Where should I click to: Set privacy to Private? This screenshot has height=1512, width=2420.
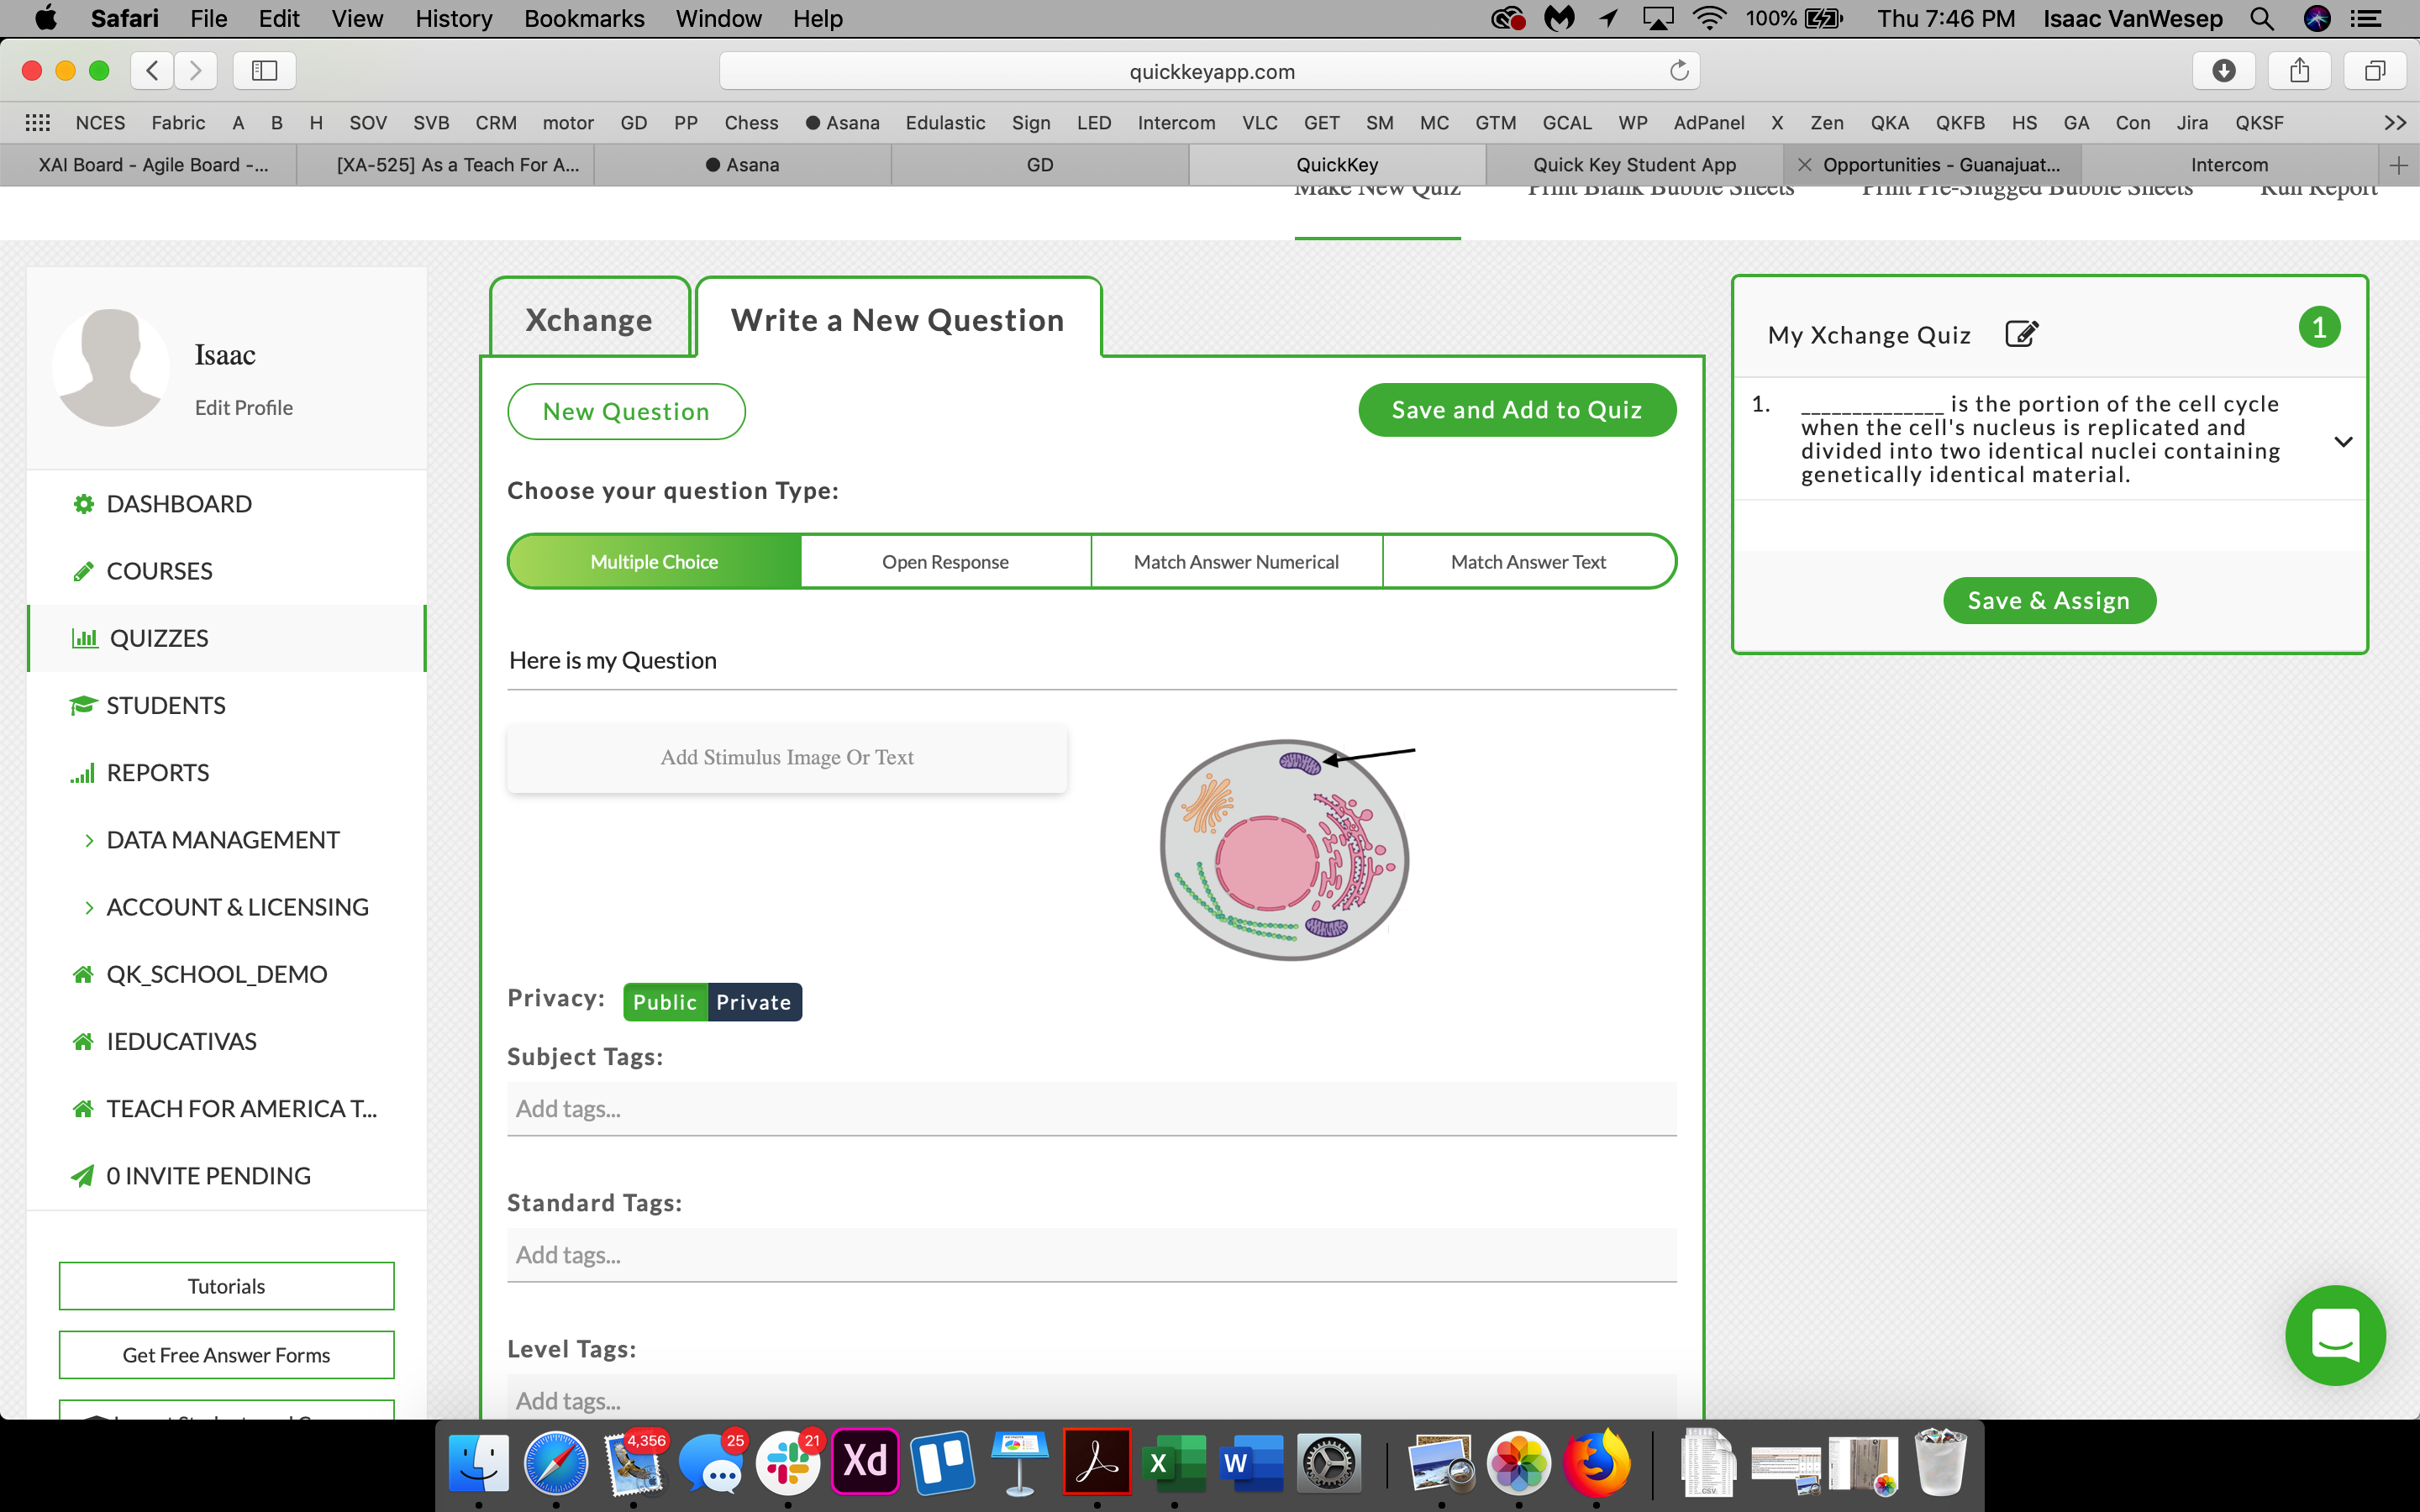click(754, 1002)
